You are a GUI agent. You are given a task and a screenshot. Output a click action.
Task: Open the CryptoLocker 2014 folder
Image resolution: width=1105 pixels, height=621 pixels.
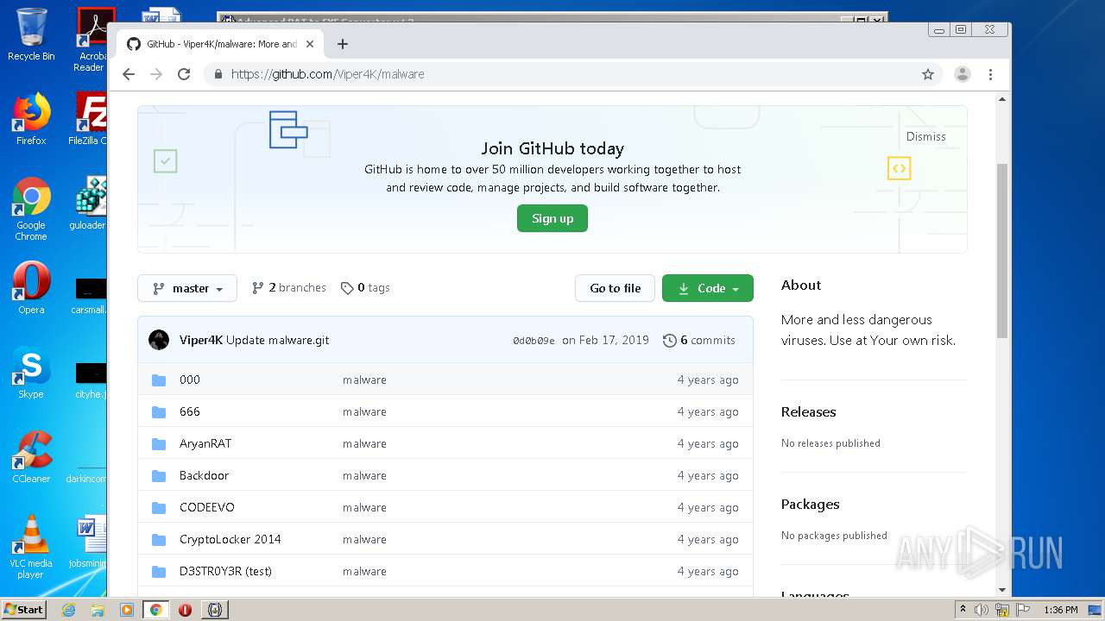[x=230, y=539]
